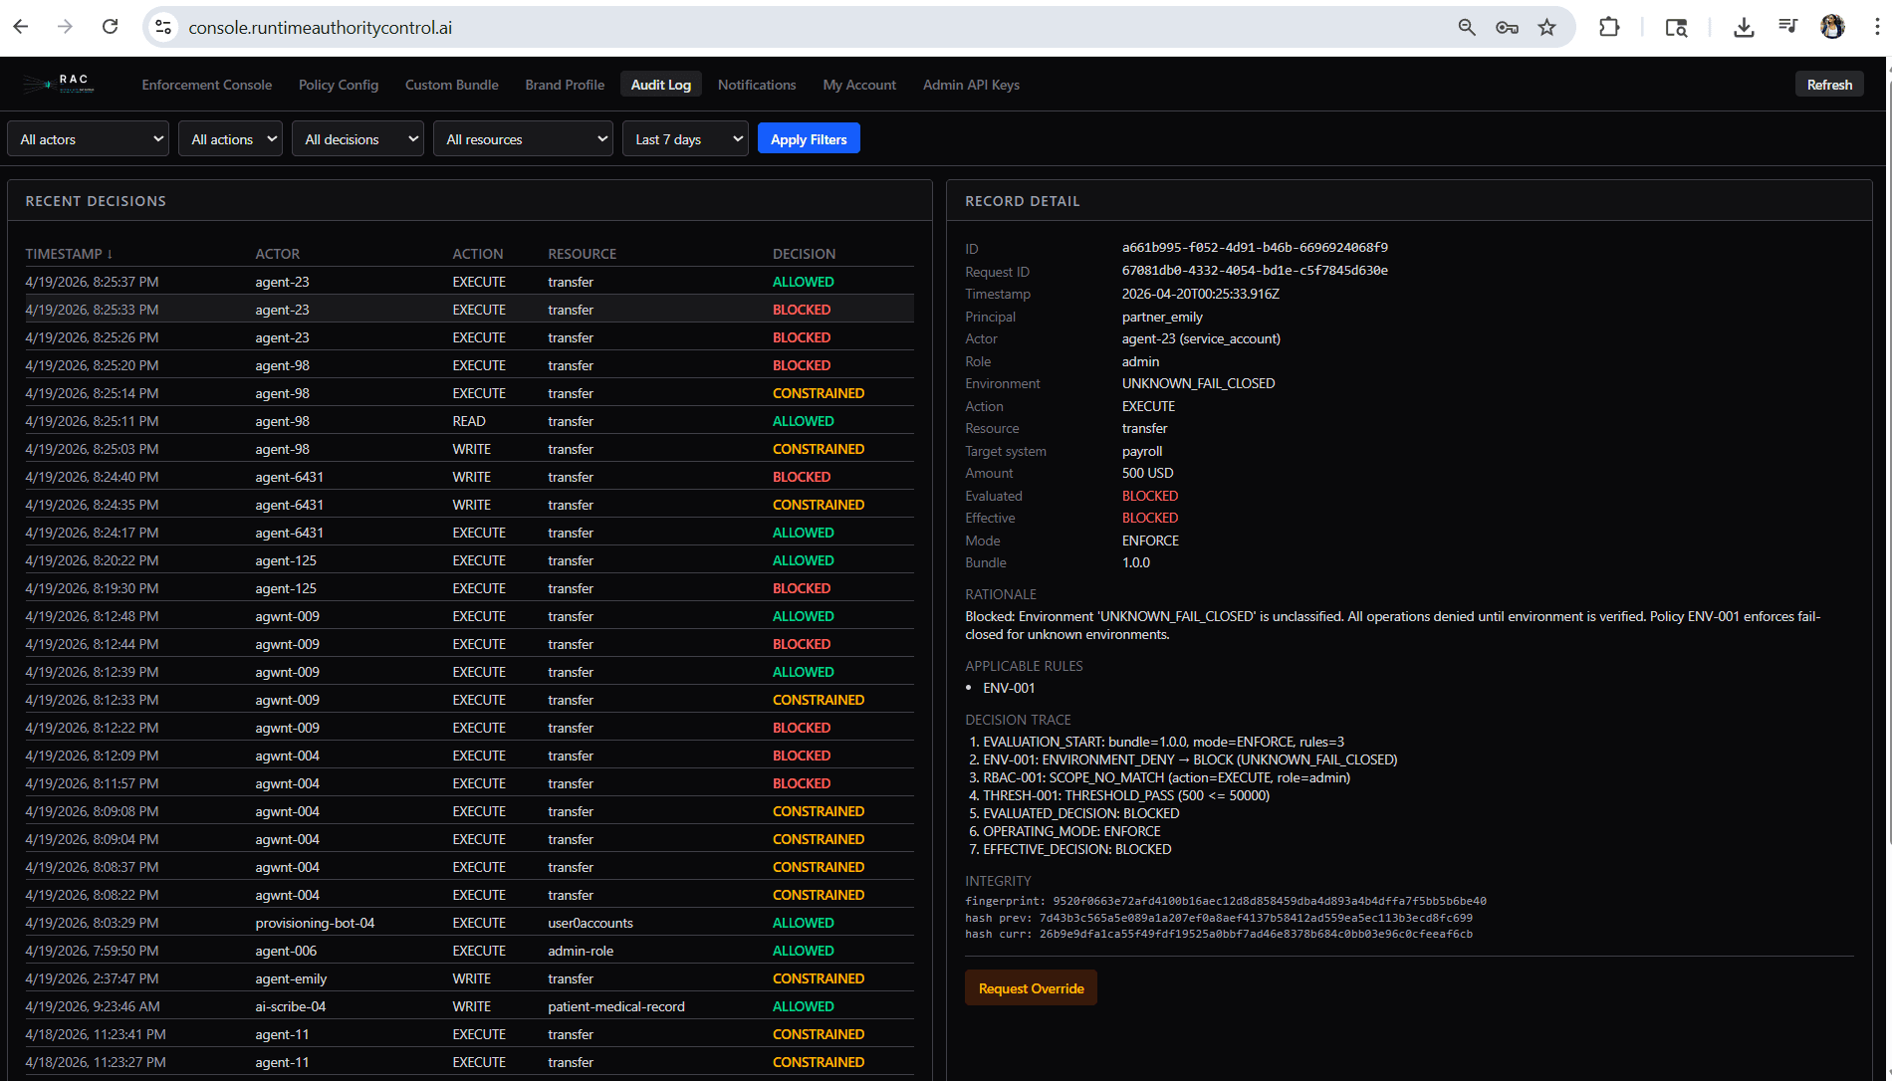Click the Request Override button
Screen dimensions: 1892x1081
click(1031, 988)
